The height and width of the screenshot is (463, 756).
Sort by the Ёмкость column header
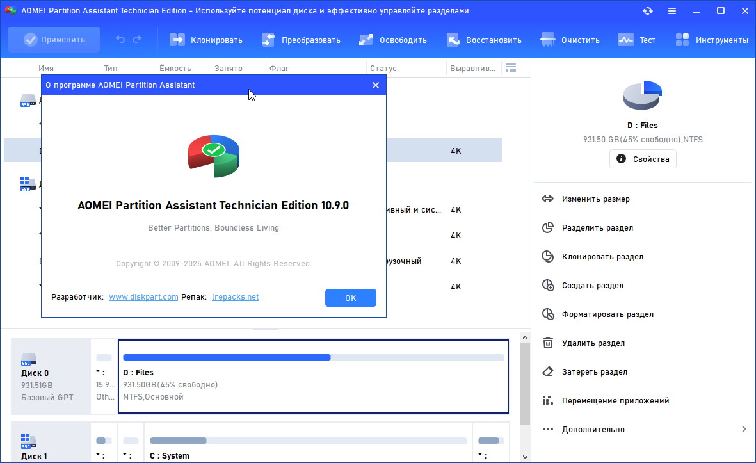point(175,69)
